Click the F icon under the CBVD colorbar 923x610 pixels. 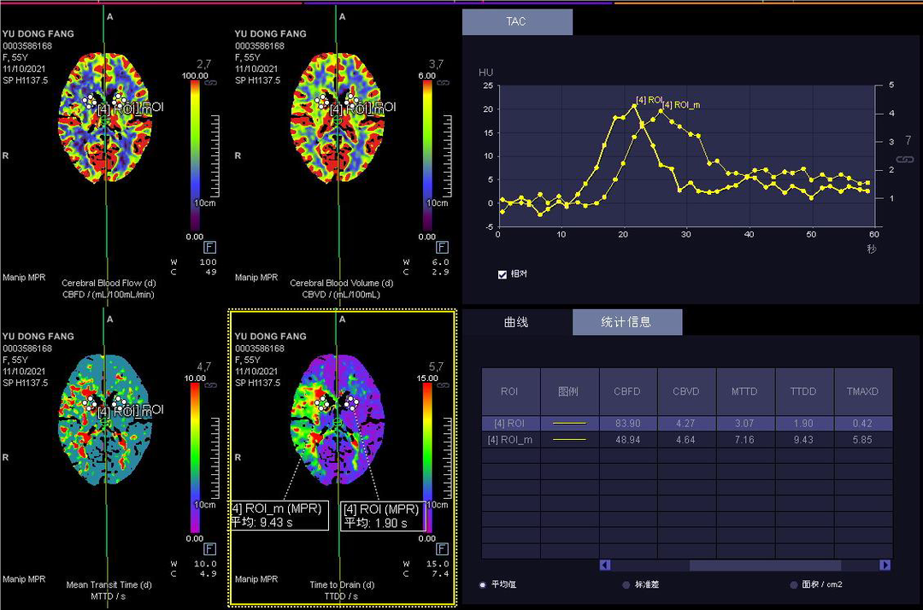(442, 247)
